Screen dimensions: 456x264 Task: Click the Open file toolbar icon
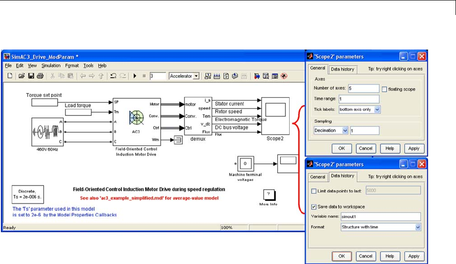(22, 76)
